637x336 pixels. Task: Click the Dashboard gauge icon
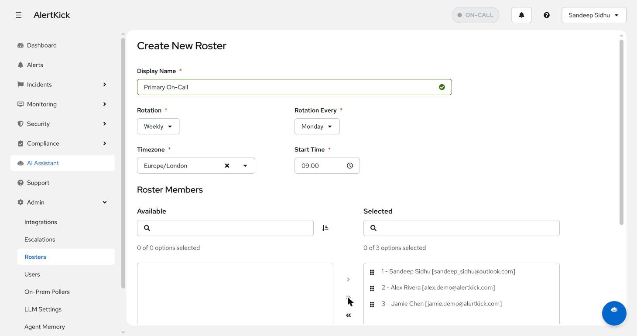21,45
